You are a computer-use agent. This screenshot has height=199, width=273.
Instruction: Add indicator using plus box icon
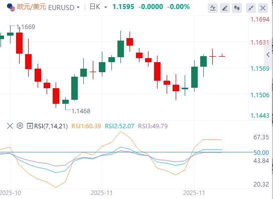pyautogui.click(x=30, y=126)
